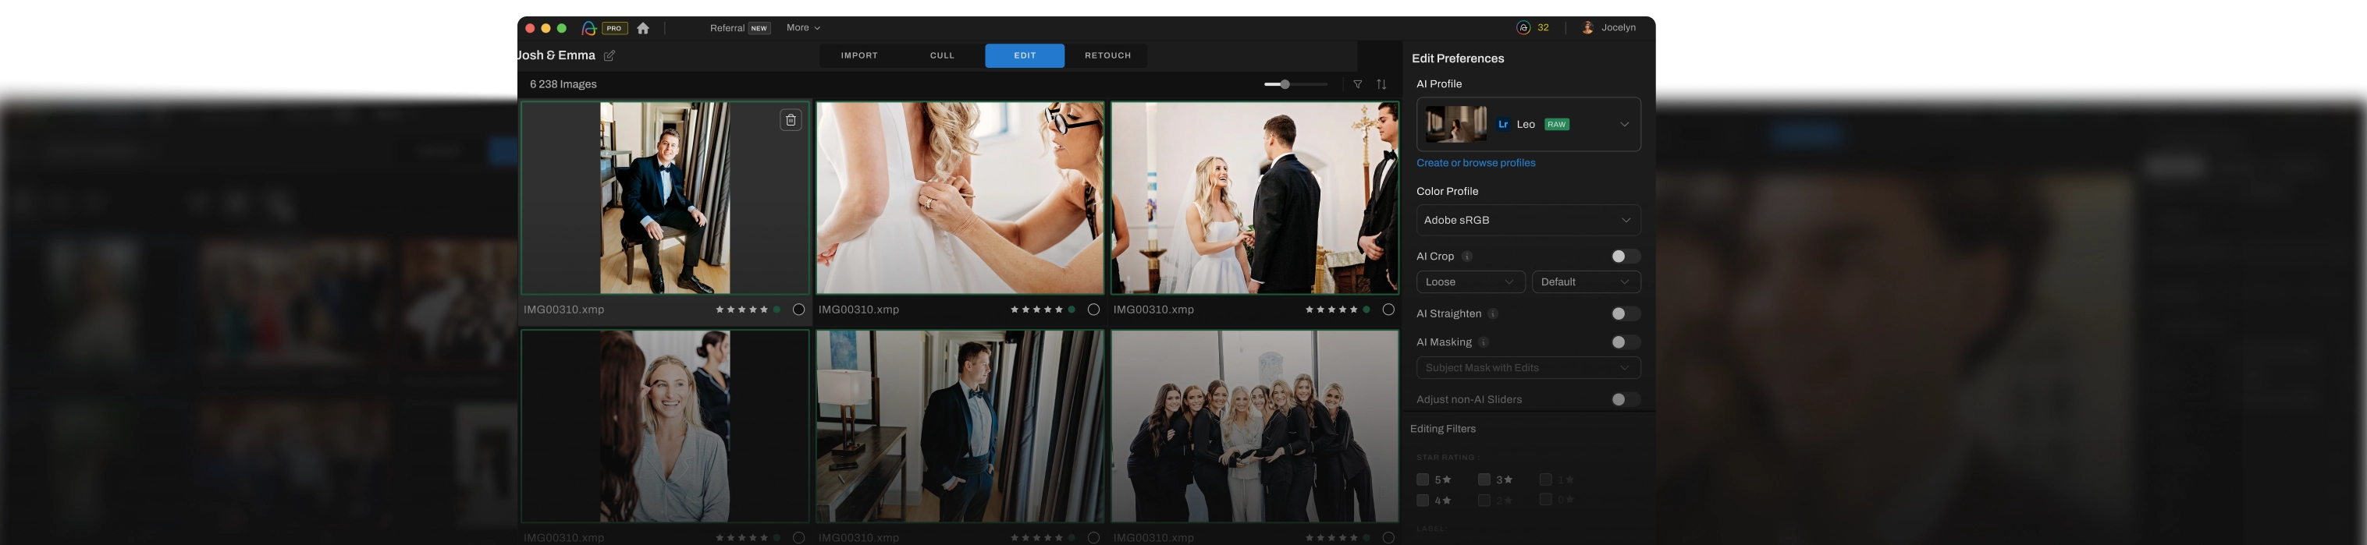Show AI Straighten info icon
2367x545 pixels.
tap(1492, 313)
